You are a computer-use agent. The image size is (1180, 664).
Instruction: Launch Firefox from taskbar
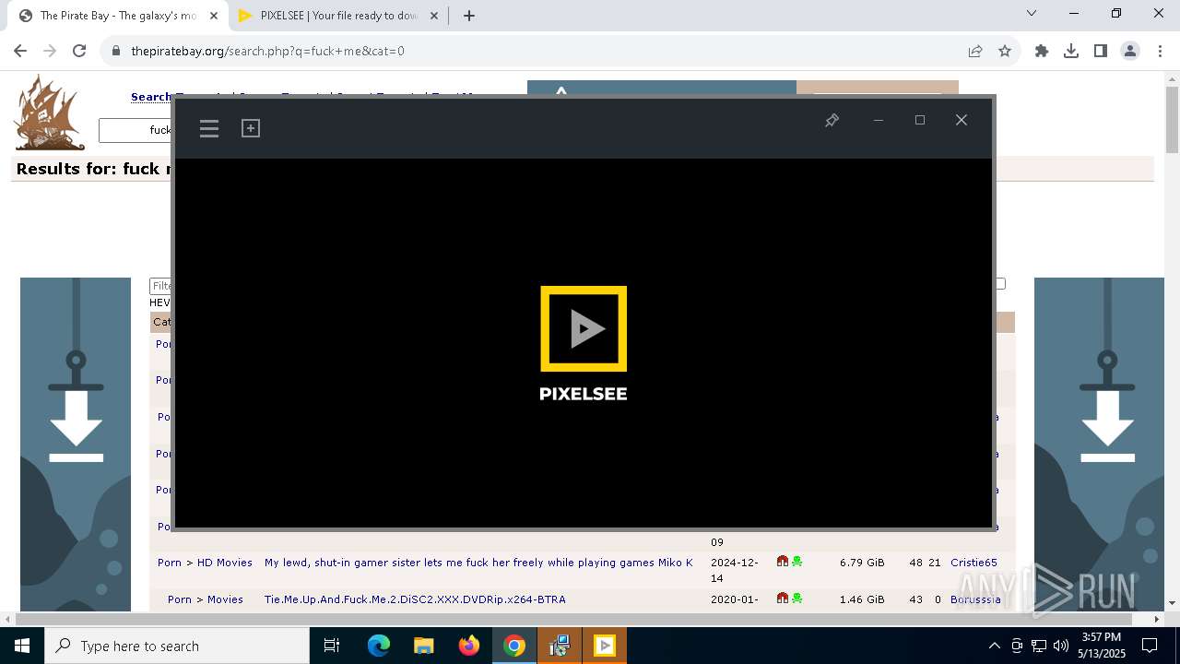pyautogui.click(x=469, y=646)
